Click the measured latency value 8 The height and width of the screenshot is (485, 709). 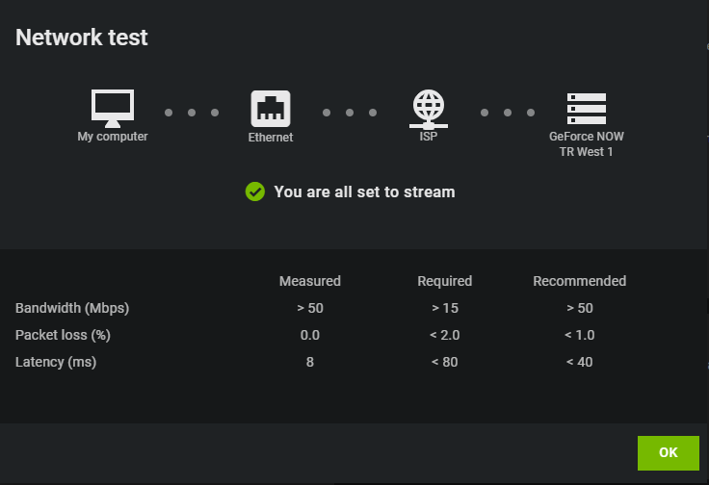coord(309,362)
